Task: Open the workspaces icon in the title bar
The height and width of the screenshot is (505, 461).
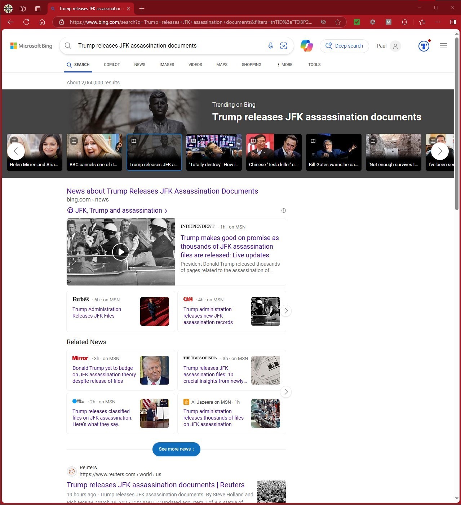Action: click(x=23, y=8)
